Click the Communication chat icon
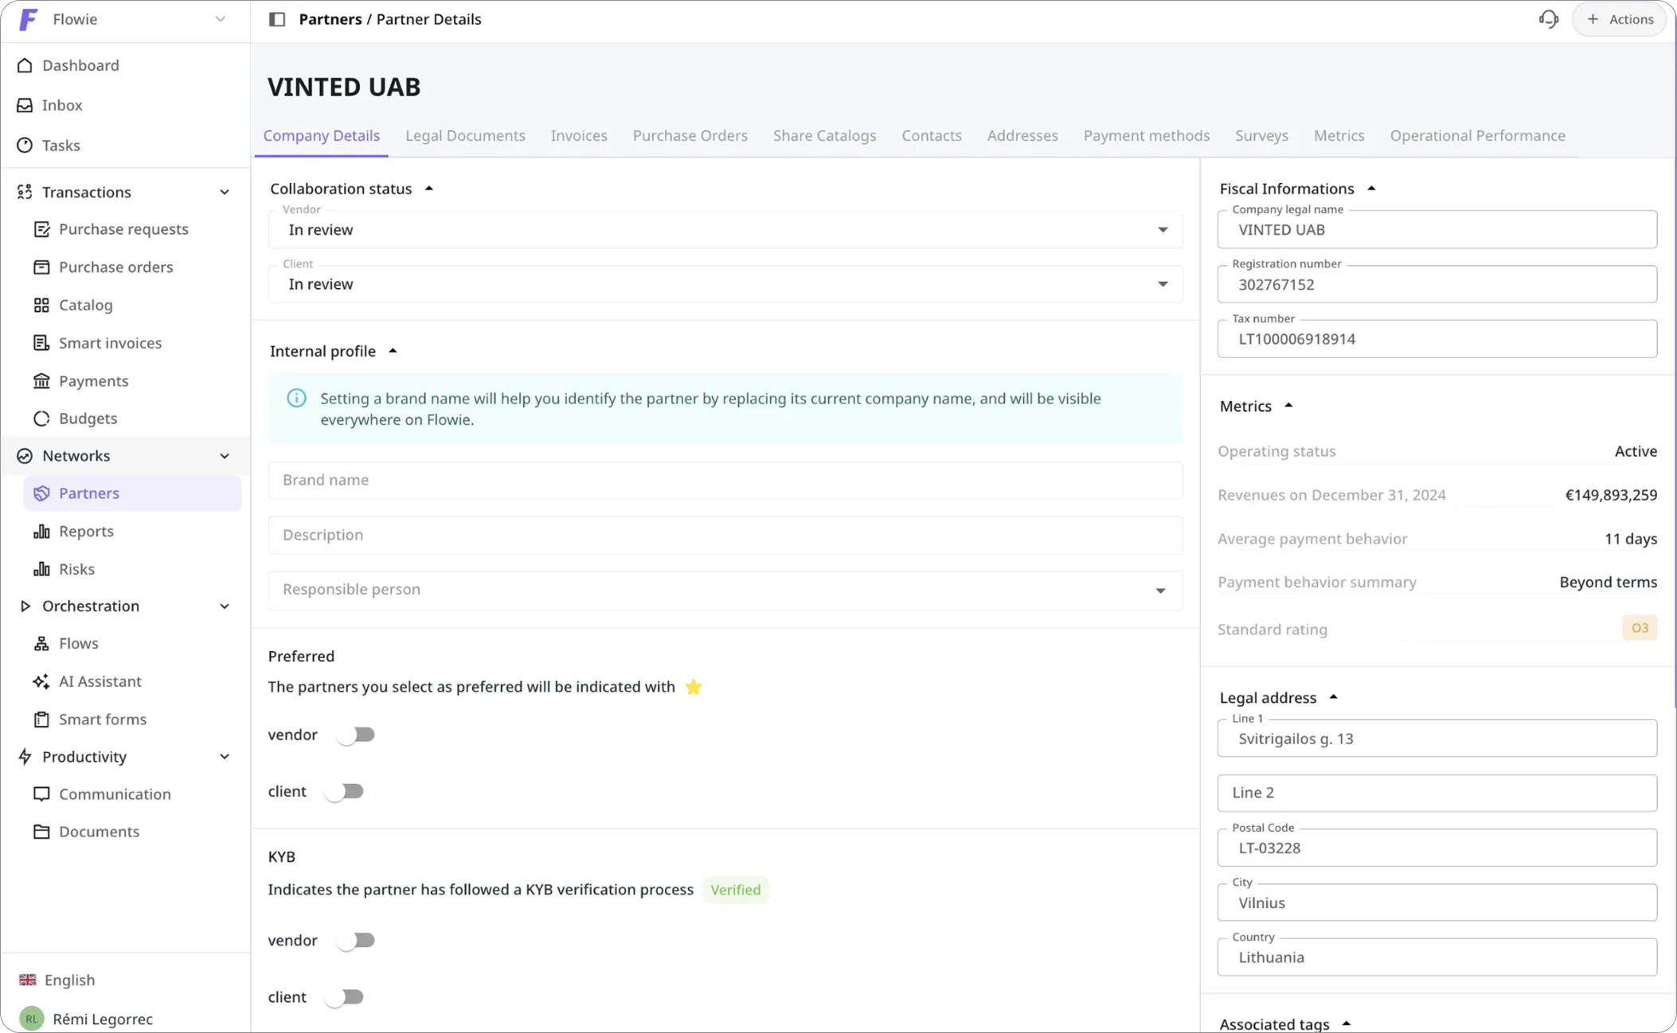 click(41, 794)
